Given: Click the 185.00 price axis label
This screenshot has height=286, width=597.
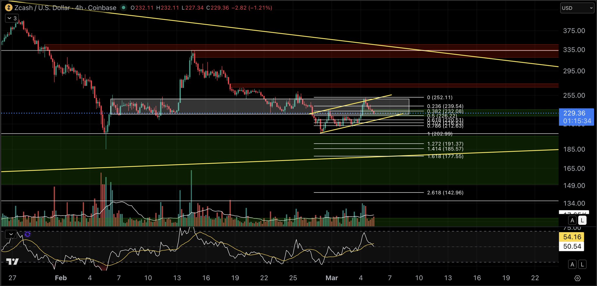Looking at the screenshot, I should tap(574, 149).
